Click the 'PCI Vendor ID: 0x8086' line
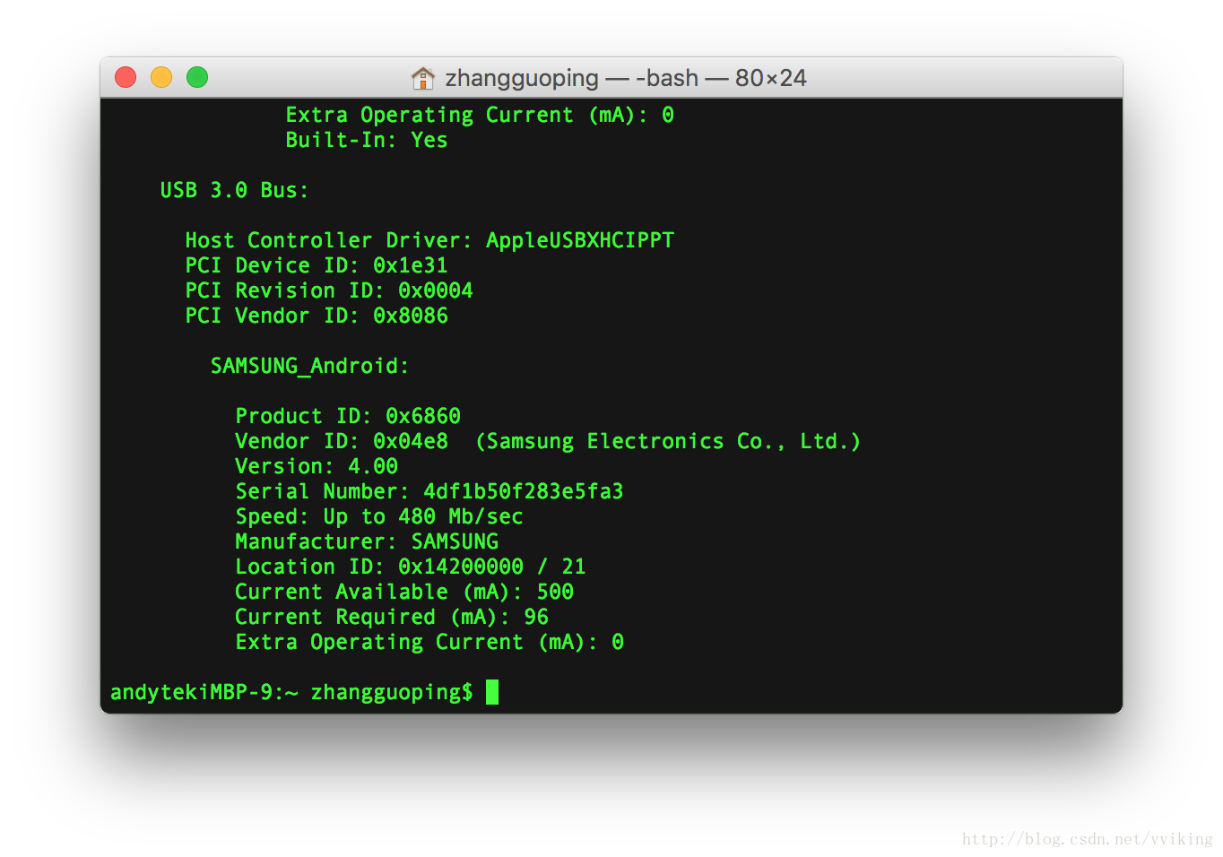Viewport: 1223px width, 857px height. 317,316
